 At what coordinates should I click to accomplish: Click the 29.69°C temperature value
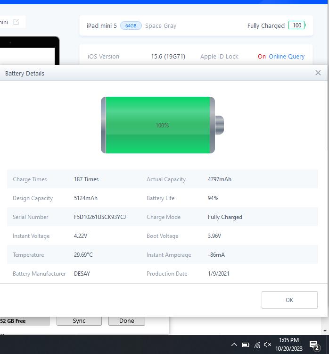click(83, 255)
